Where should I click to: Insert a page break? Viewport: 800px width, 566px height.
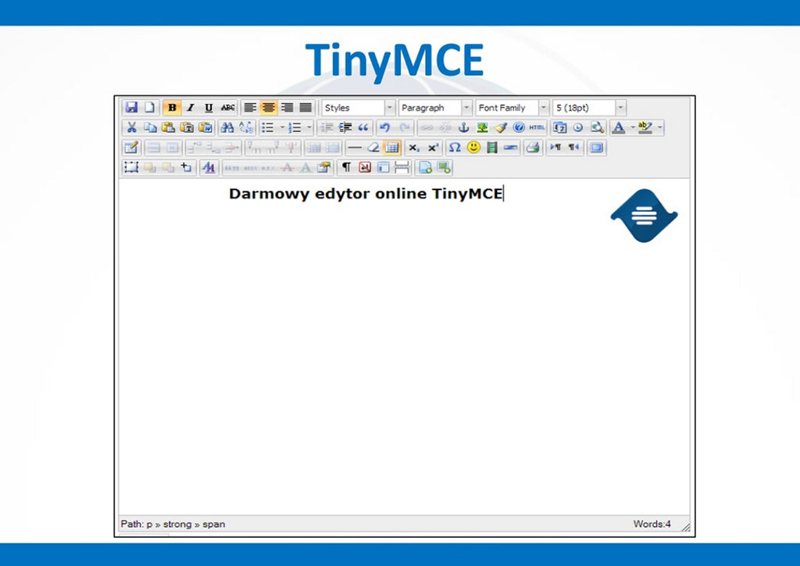[x=402, y=167]
